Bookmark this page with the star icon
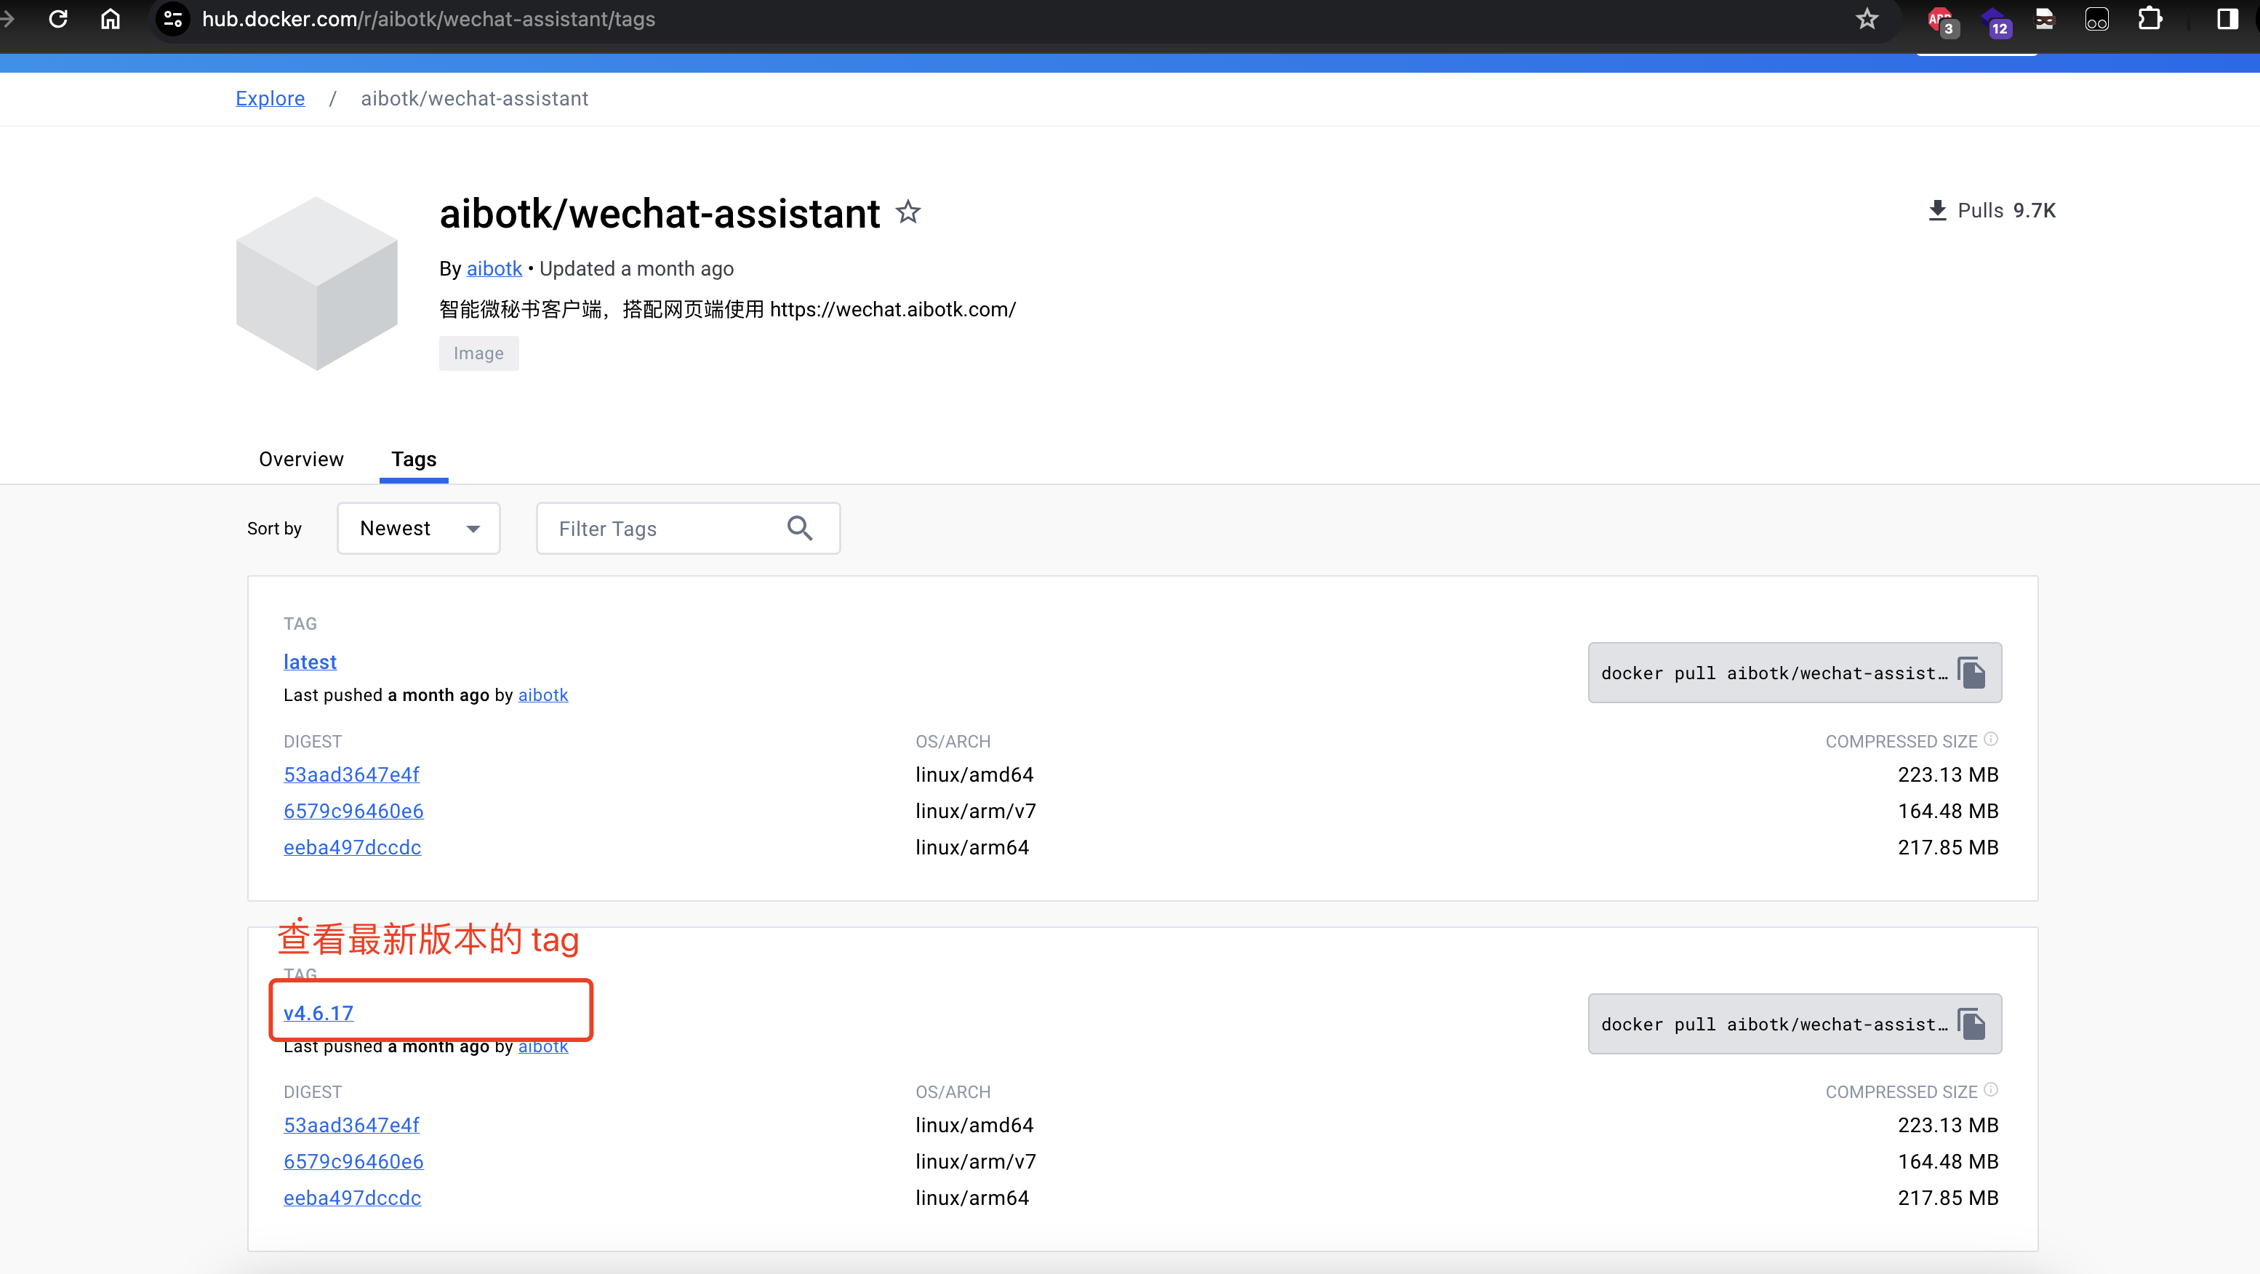2260x1274 pixels. 1866,18
